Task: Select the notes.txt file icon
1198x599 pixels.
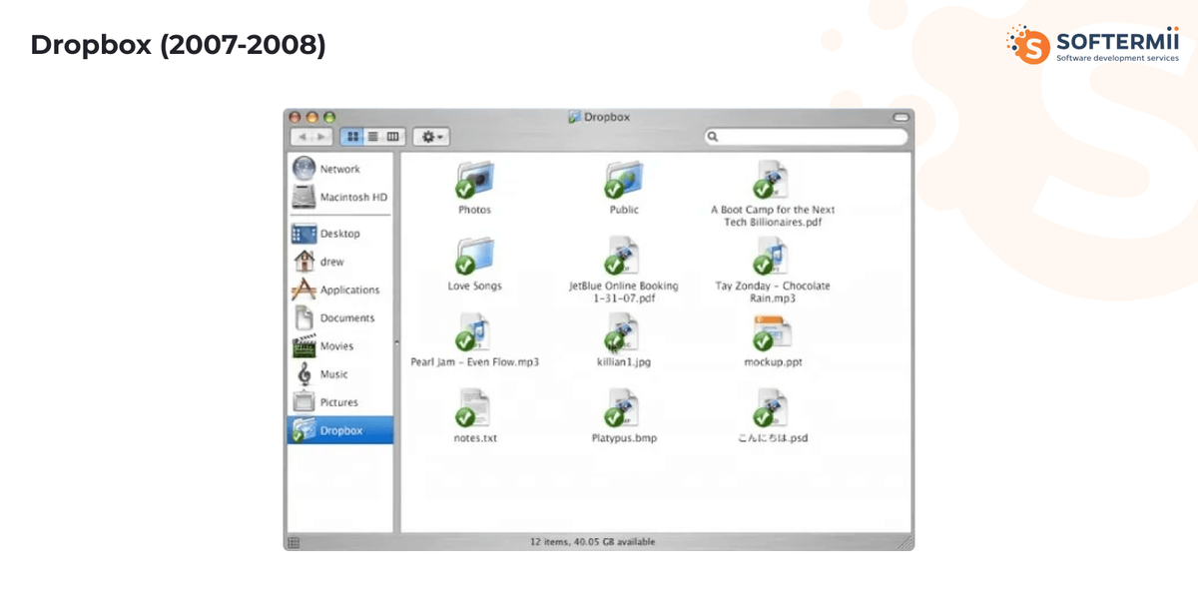Action: (473, 409)
